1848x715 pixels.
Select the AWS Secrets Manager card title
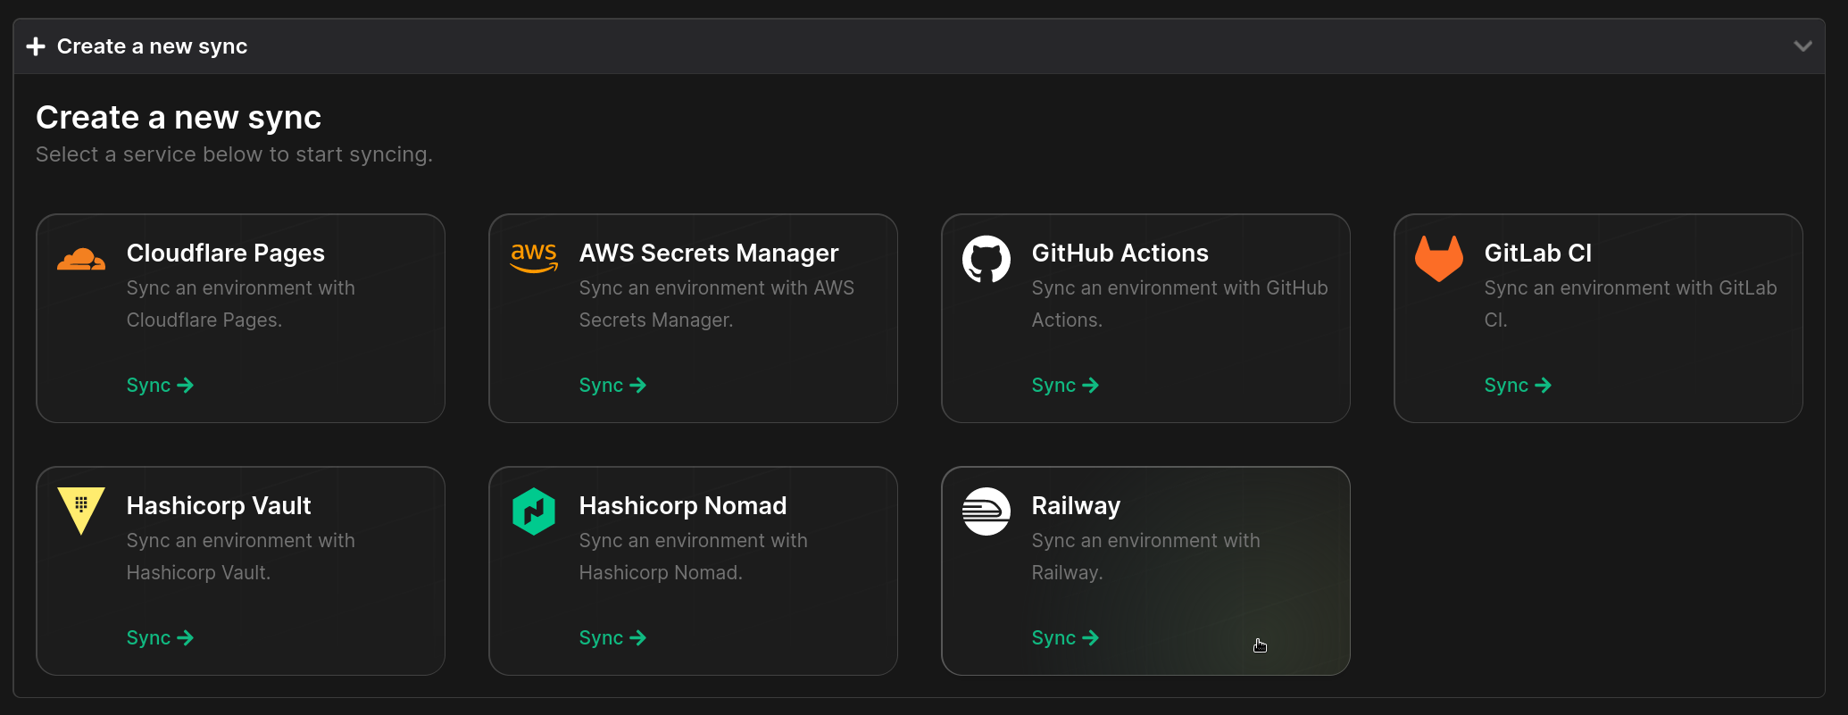709,254
